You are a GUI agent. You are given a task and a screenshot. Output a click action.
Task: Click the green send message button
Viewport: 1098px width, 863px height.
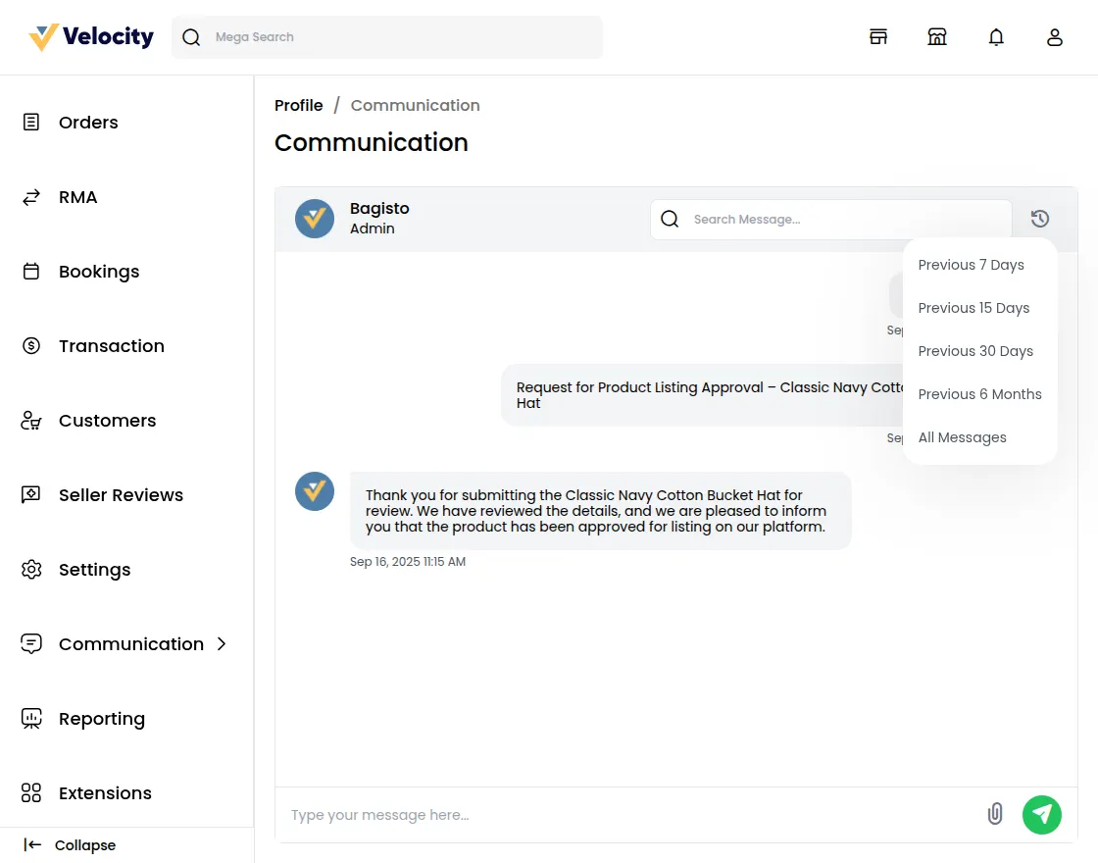[x=1041, y=814]
